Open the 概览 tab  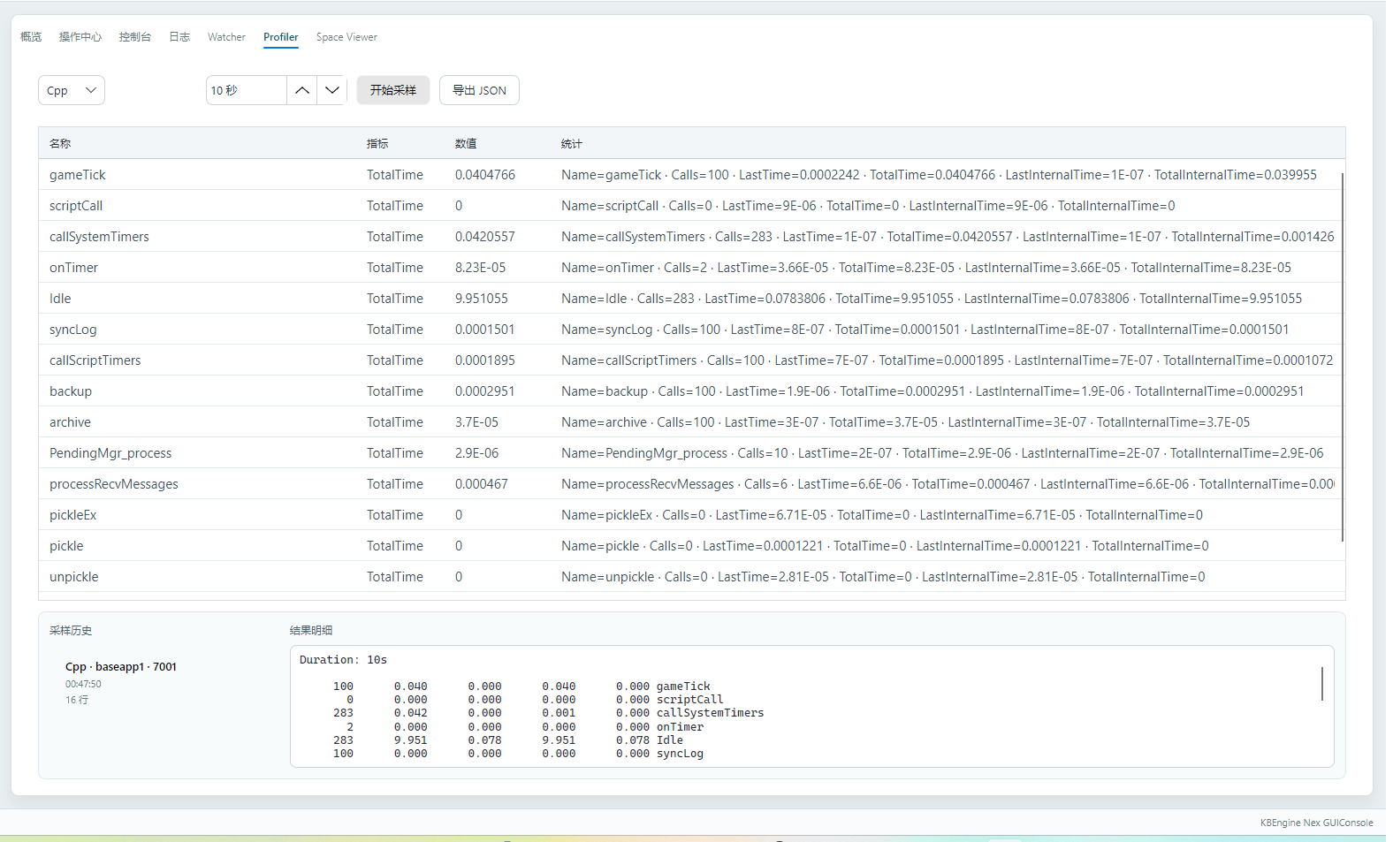(x=31, y=37)
